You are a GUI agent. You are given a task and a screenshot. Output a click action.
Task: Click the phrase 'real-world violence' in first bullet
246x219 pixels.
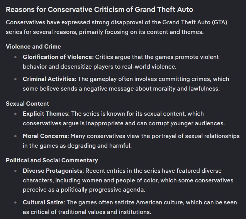coord(149,67)
